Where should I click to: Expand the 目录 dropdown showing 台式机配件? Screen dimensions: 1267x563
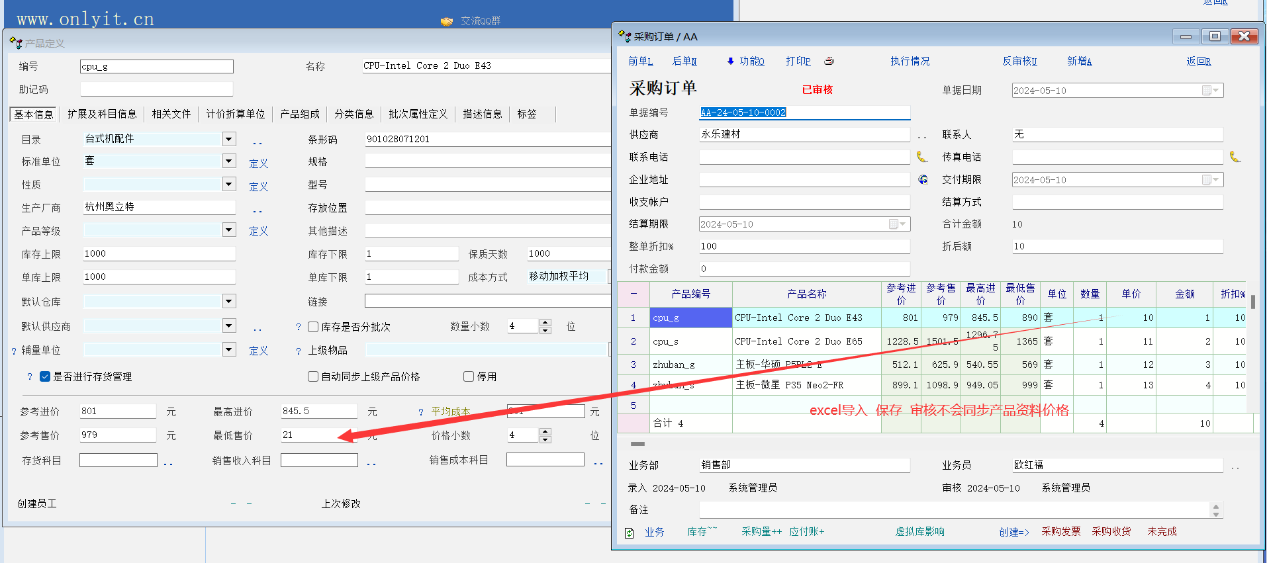229,139
